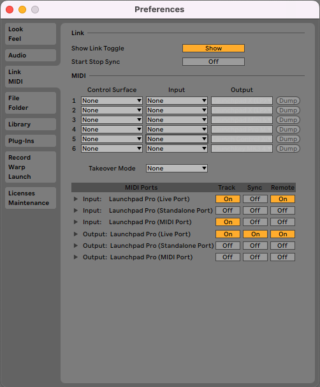Toggle Track for Output Live Port

(228, 234)
